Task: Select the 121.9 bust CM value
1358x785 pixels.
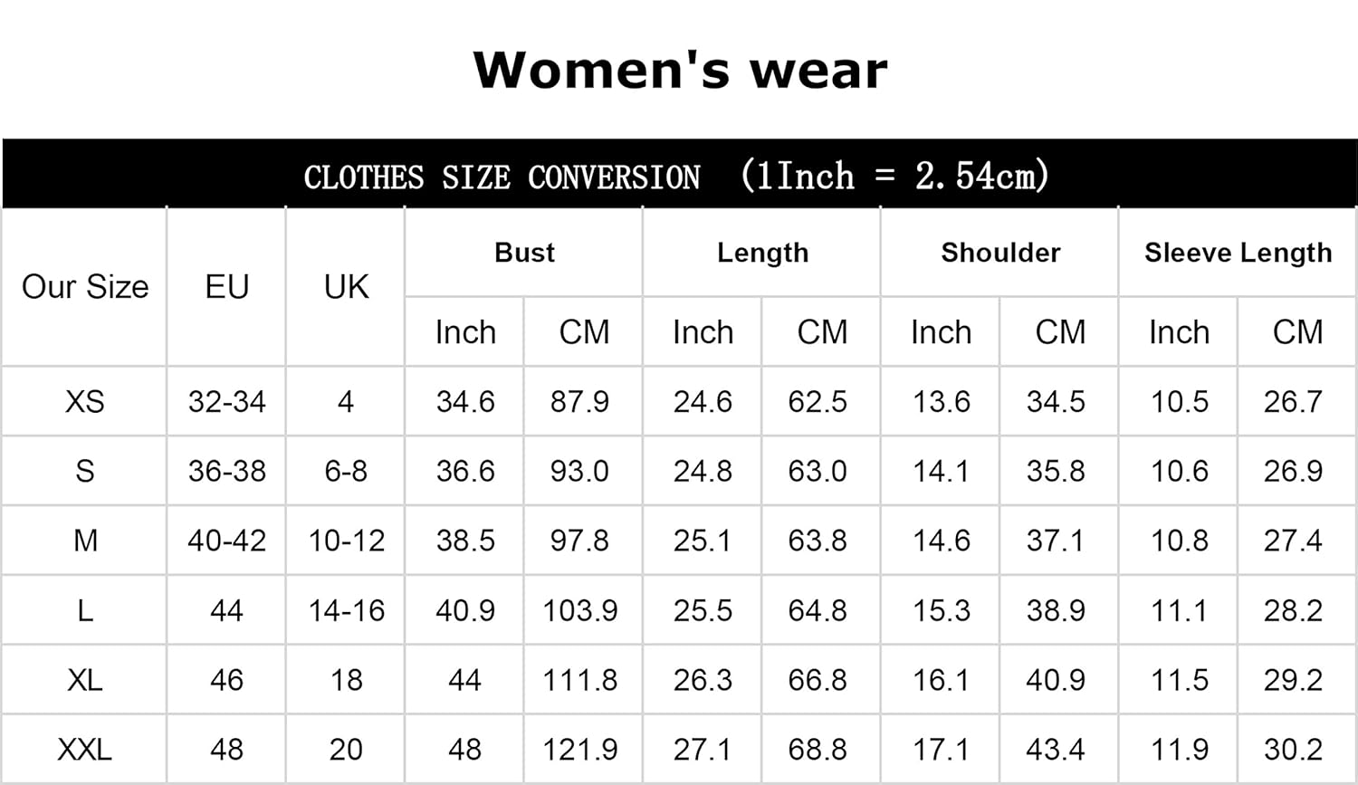Action: pos(580,749)
